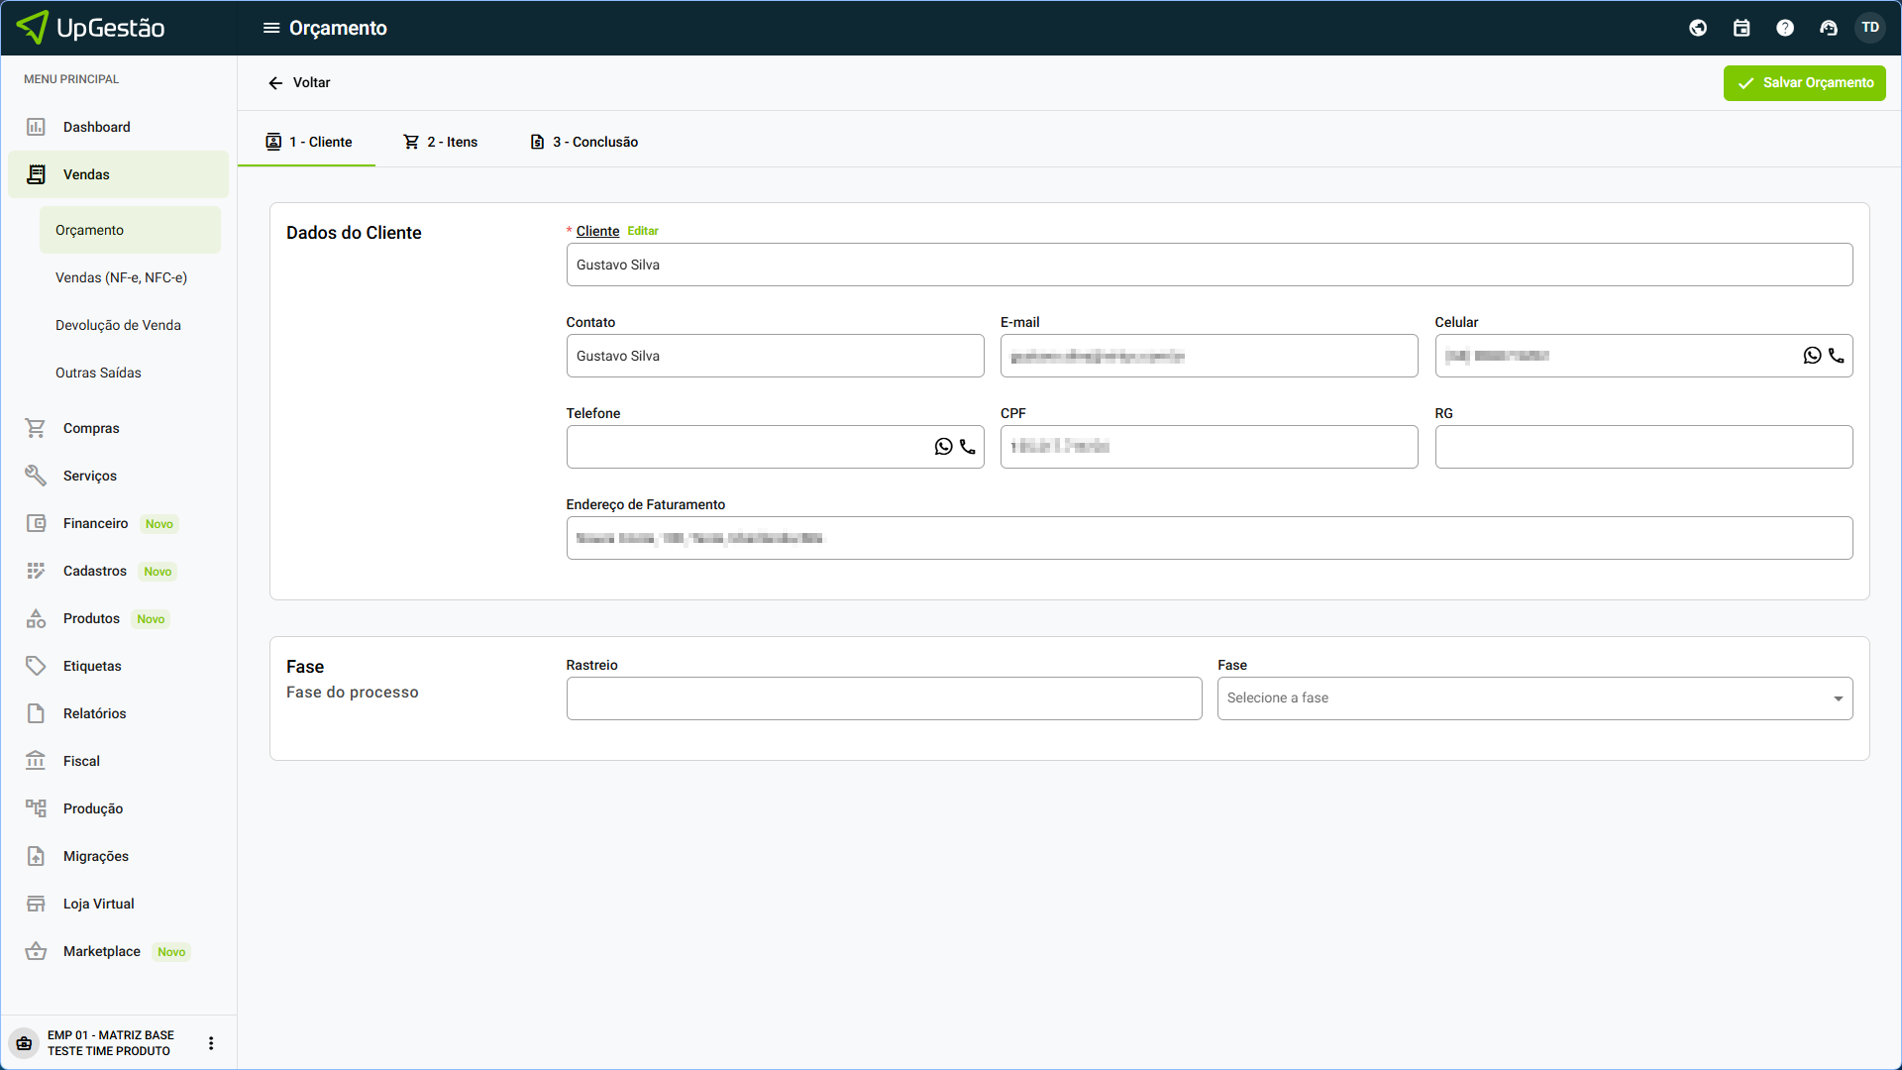Click the globe icon in header

pyautogui.click(x=1698, y=28)
